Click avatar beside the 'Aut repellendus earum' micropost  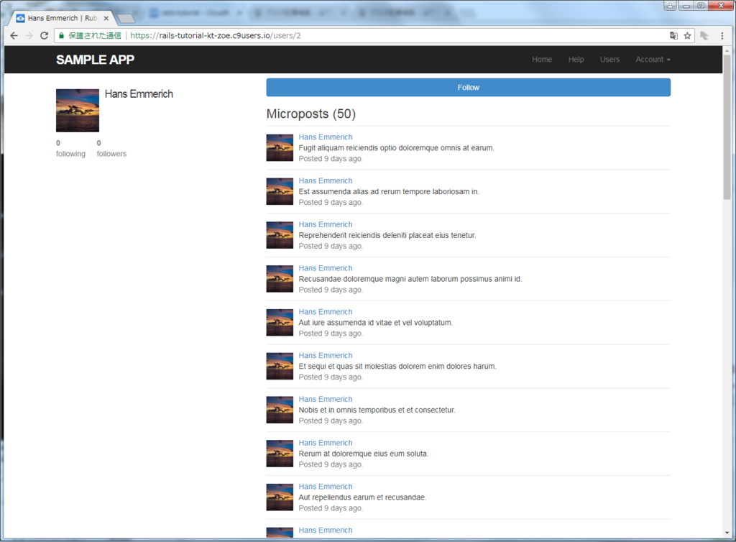[x=280, y=497]
